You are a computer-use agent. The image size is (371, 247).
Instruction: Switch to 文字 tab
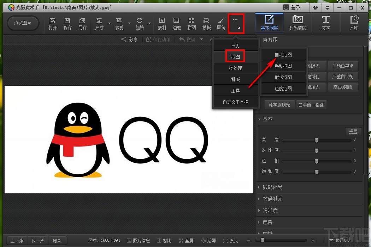326,23
